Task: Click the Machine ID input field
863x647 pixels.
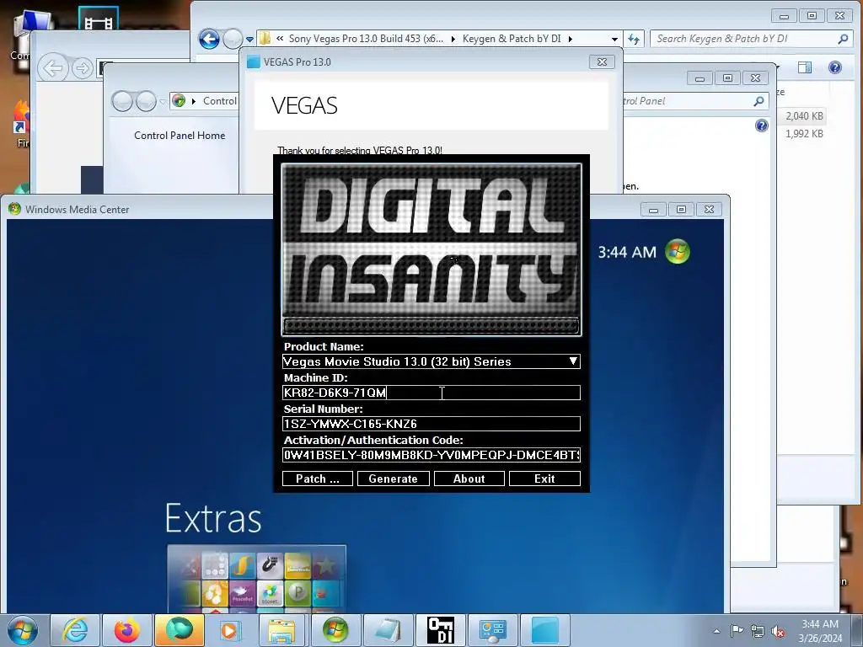Action: pos(431,393)
